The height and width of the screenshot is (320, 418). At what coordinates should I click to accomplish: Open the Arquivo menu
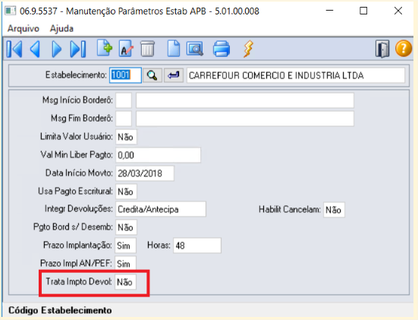tap(24, 28)
